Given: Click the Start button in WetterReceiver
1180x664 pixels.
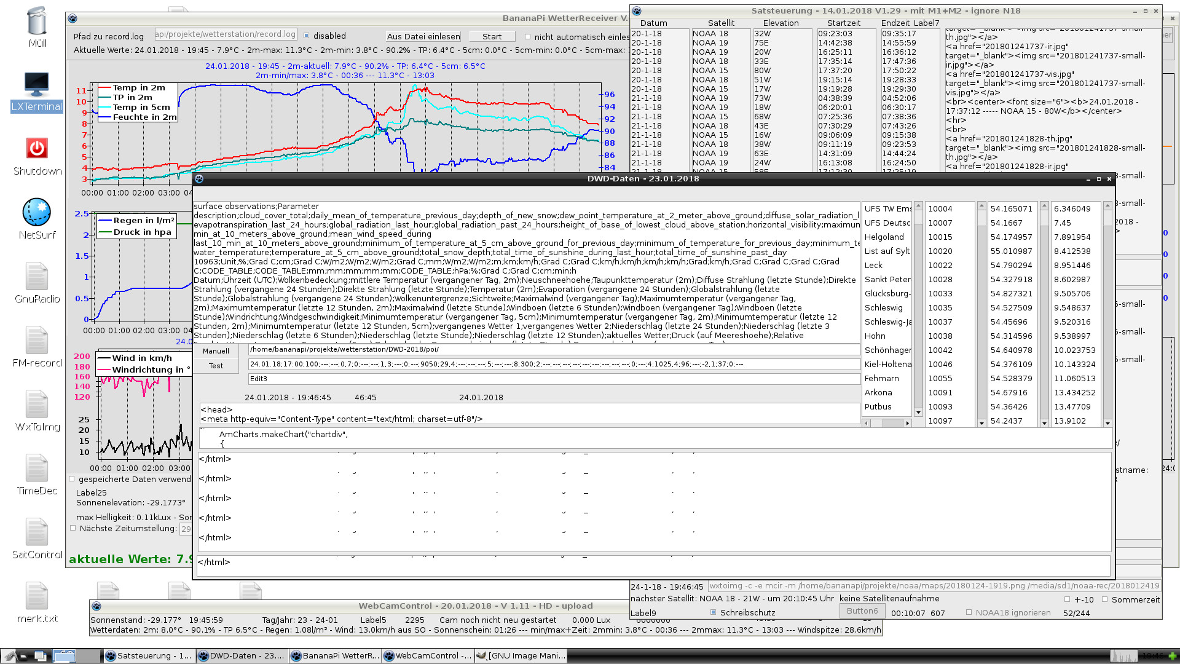Looking at the screenshot, I should (492, 36).
